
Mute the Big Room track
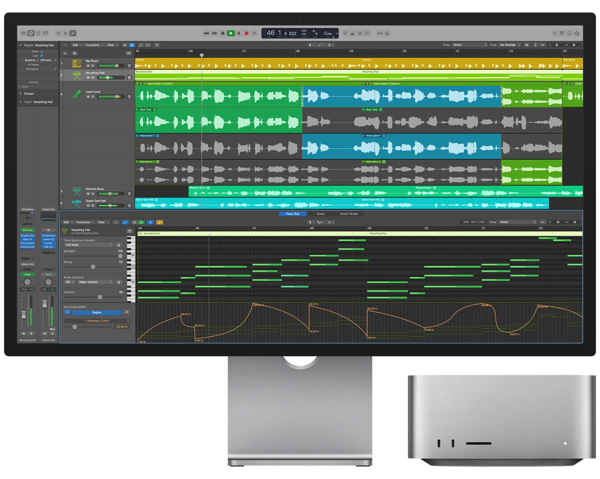coord(88,65)
